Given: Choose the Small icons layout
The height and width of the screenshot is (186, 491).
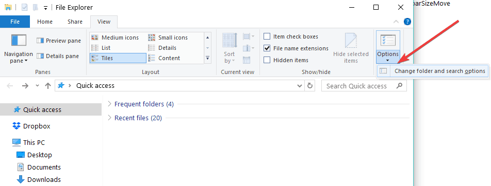Looking at the screenshot, I should click(x=168, y=38).
